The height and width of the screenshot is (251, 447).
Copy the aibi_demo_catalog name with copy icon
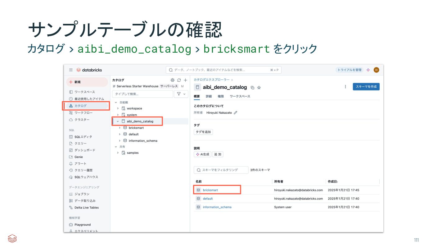click(252, 88)
